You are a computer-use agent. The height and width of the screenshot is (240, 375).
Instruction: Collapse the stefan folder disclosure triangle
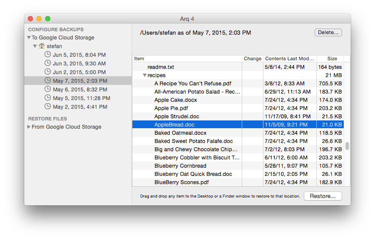pos(35,46)
